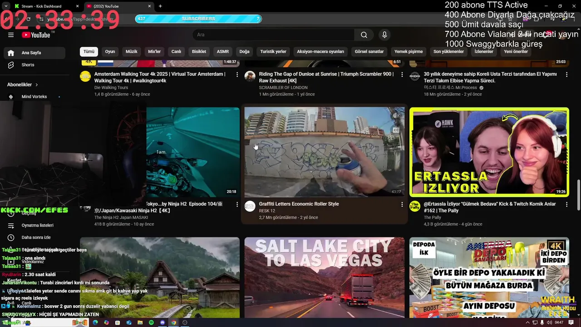Screen dimensions: 581x327
Task: Open The Ninja H2 Japan MASAKI channel
Action: (121, 218)
